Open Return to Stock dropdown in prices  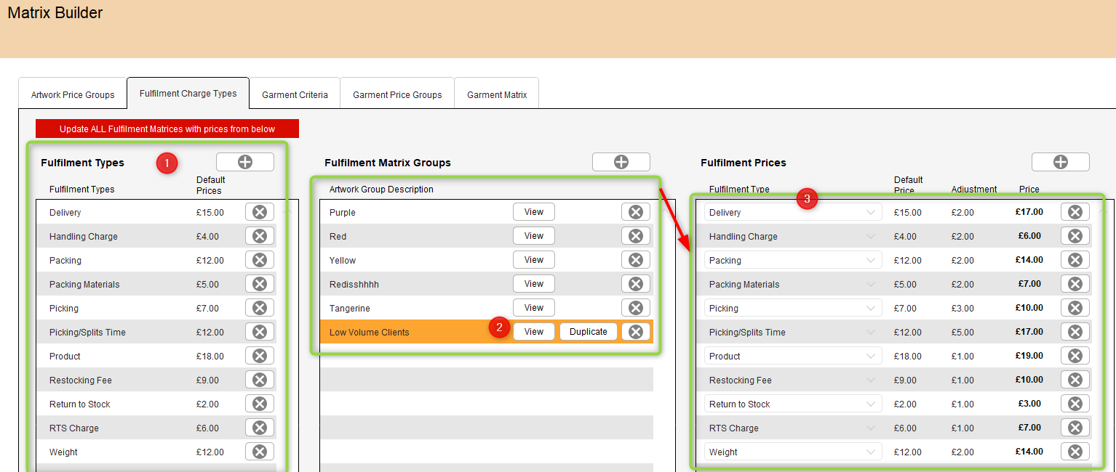(793, 404)
